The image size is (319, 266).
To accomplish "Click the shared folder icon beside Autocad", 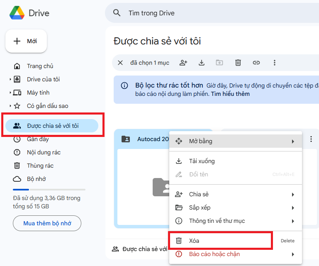I will pos(126,139).
